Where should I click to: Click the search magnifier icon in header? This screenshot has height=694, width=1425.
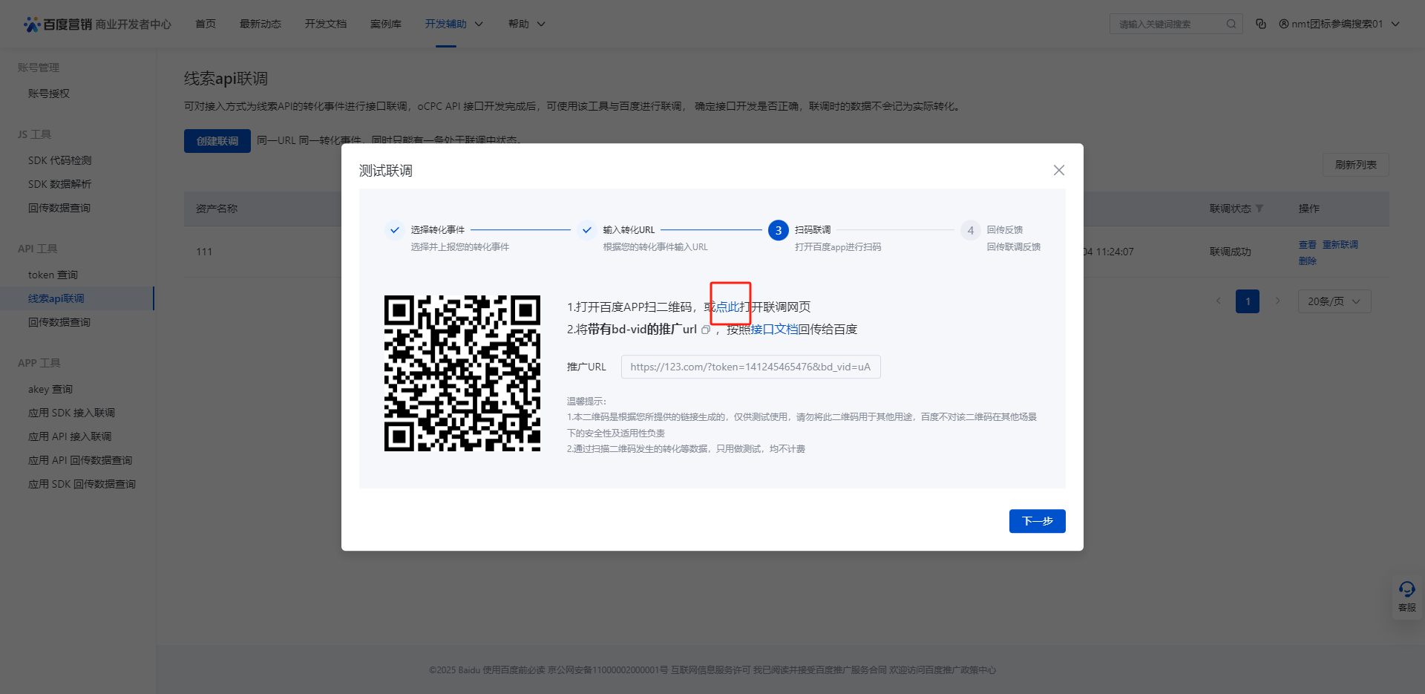[x=1231, y=24]
